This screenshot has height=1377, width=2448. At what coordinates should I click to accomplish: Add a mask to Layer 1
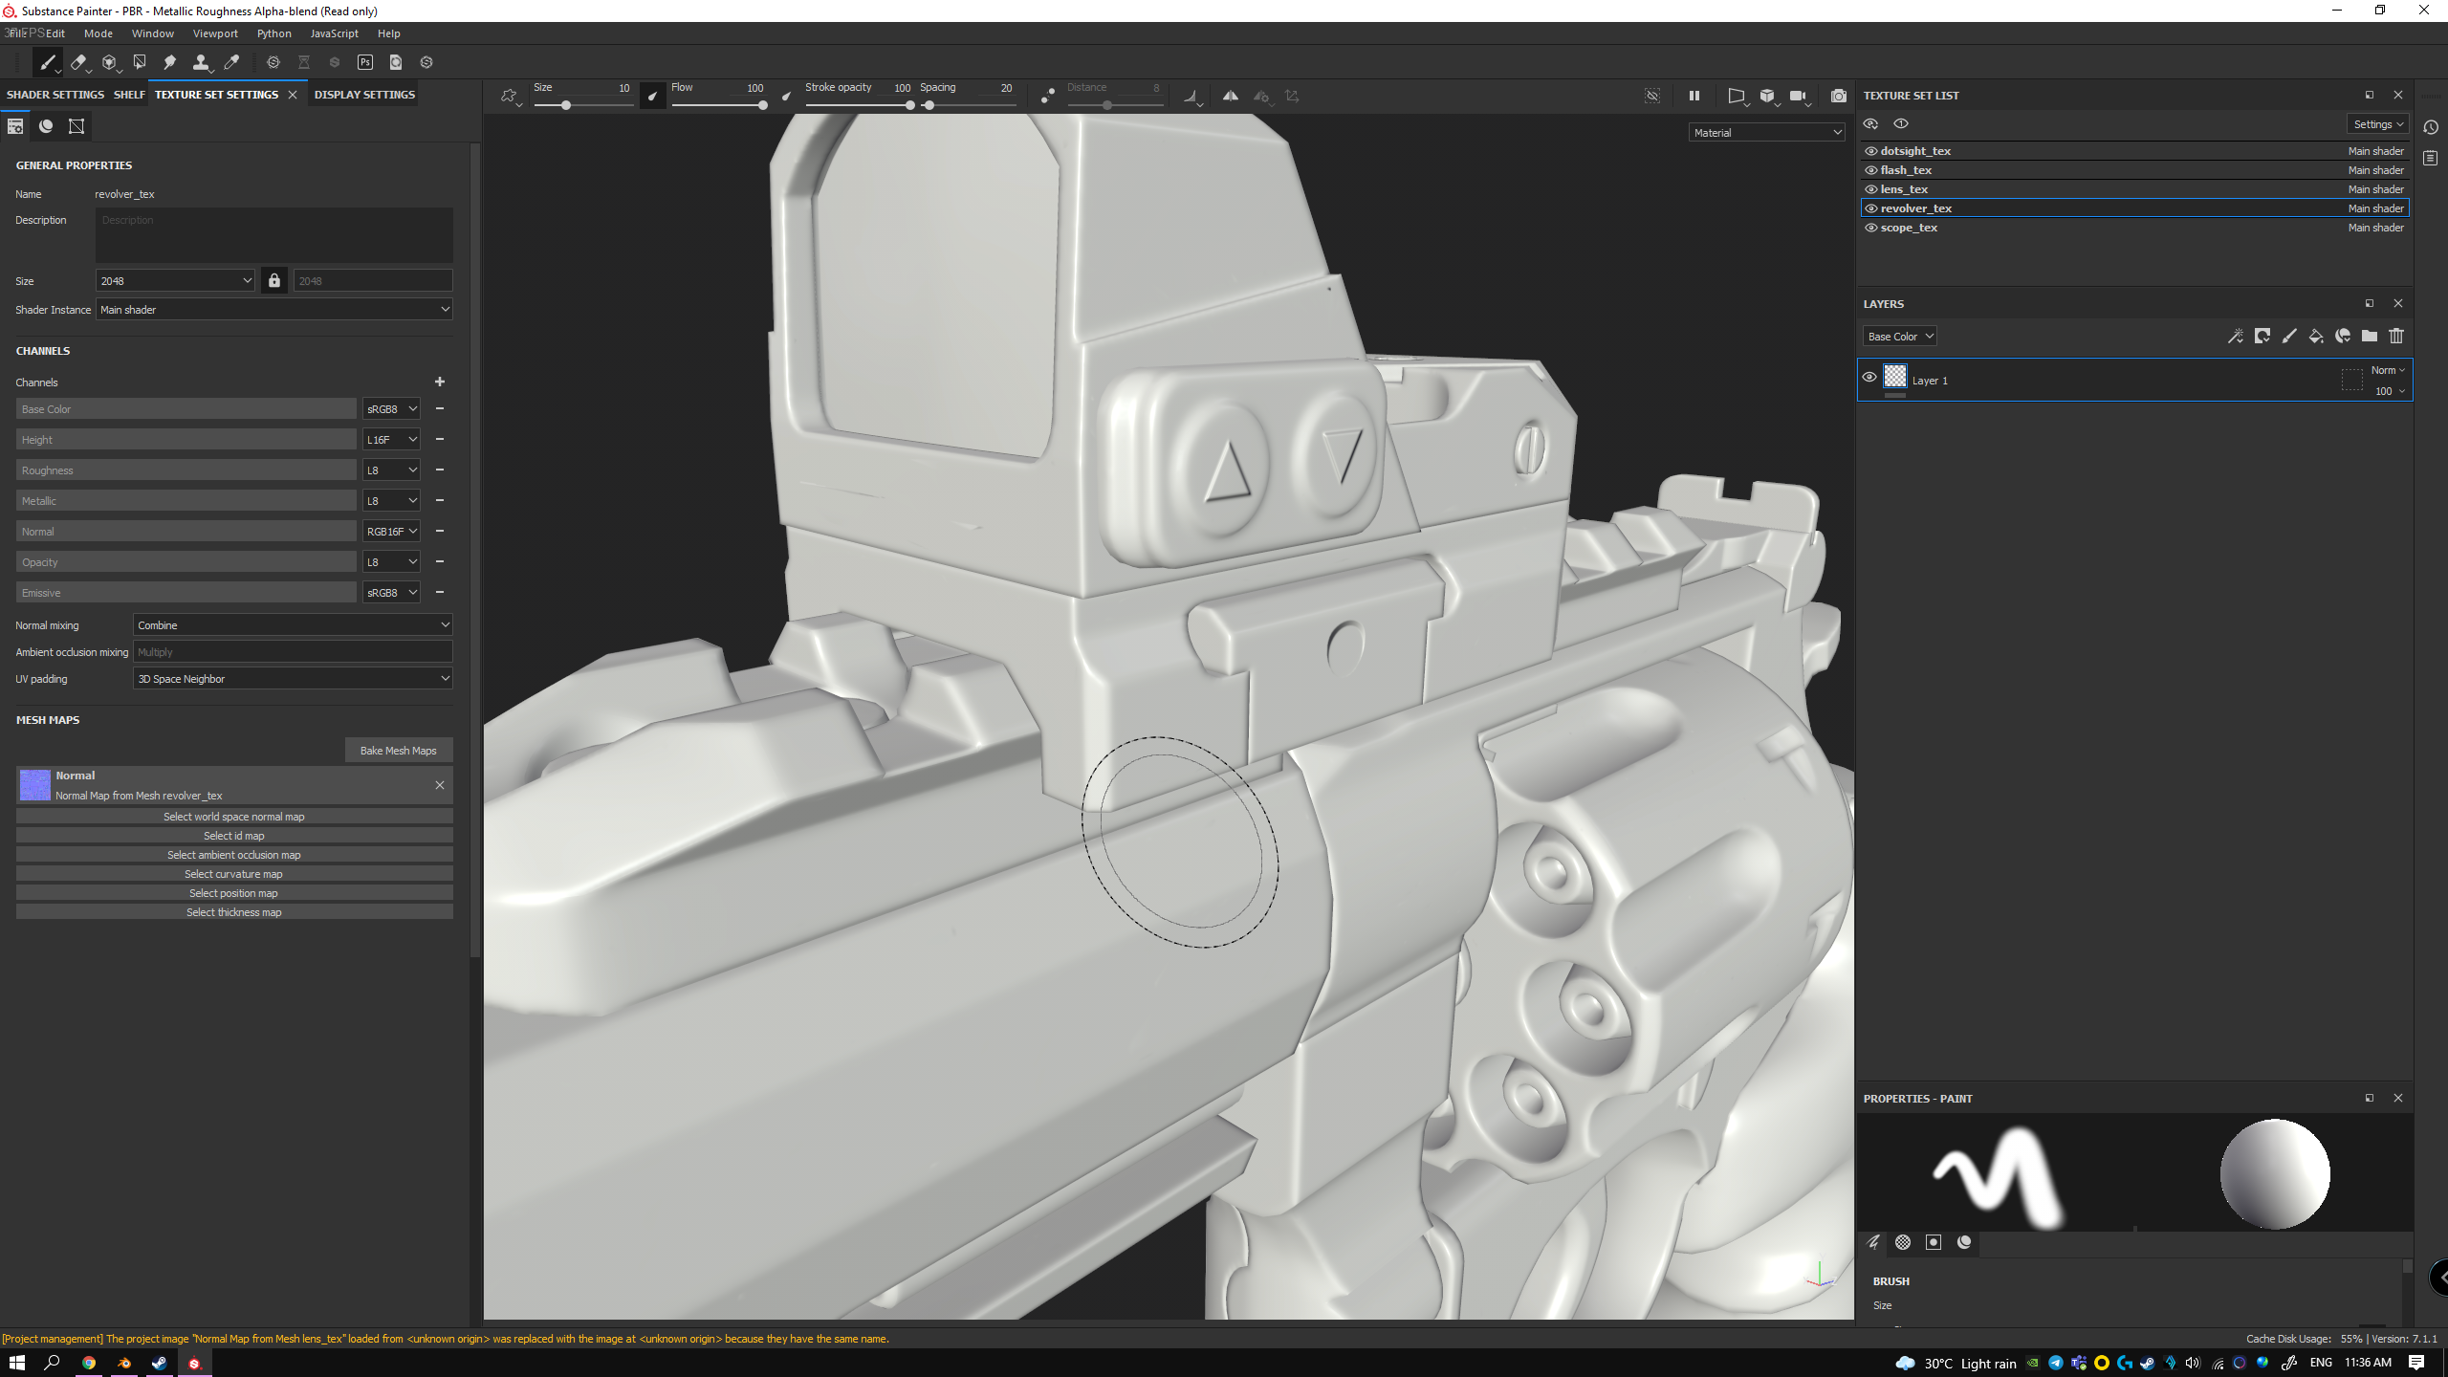click(2262, 336)
